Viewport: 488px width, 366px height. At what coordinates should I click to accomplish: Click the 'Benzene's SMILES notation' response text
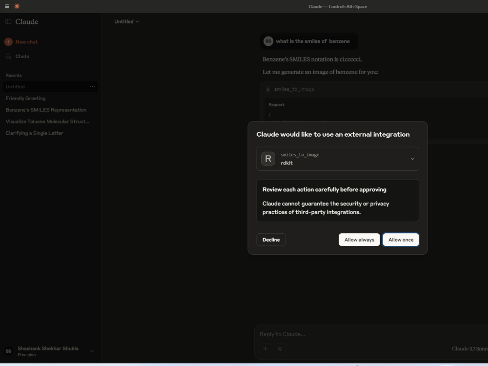pyautogui.click(x=312, y=59)
